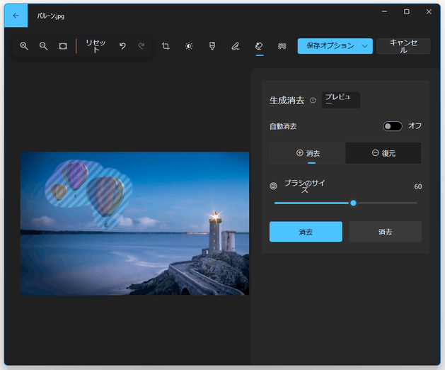Select the erase tool icon
The width and height of the screenshot is (445, 370).
click(259, 46)
